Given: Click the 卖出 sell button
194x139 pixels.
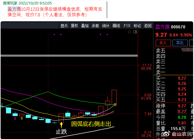Looking at the screenshot, I should 179,43.
